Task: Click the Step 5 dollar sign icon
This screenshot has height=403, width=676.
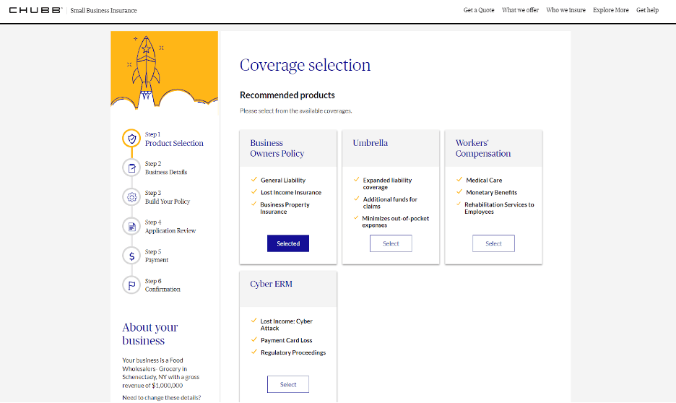Action: coord(131,256)
